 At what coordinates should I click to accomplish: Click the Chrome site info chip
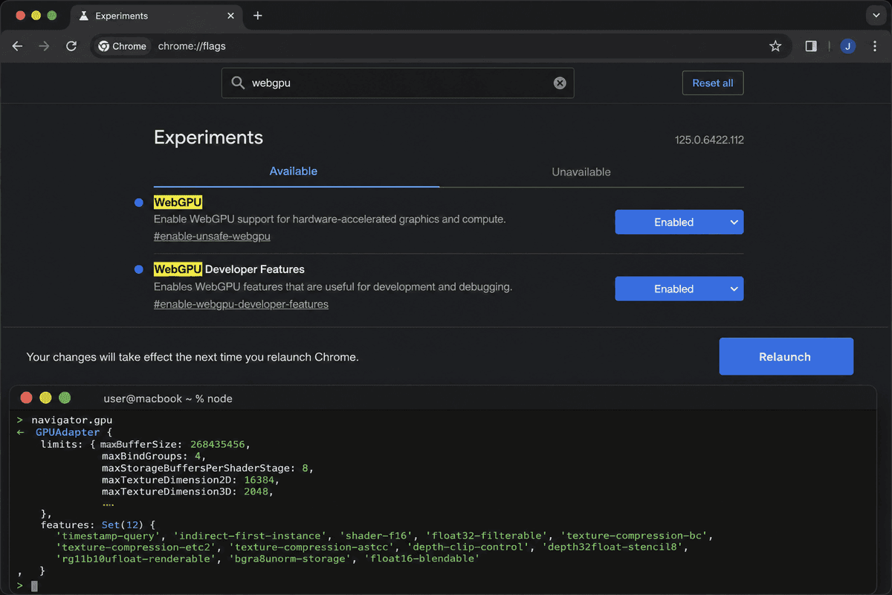pos(123,46)
